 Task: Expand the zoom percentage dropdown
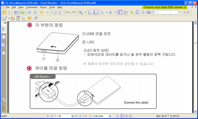pos(110,116)
